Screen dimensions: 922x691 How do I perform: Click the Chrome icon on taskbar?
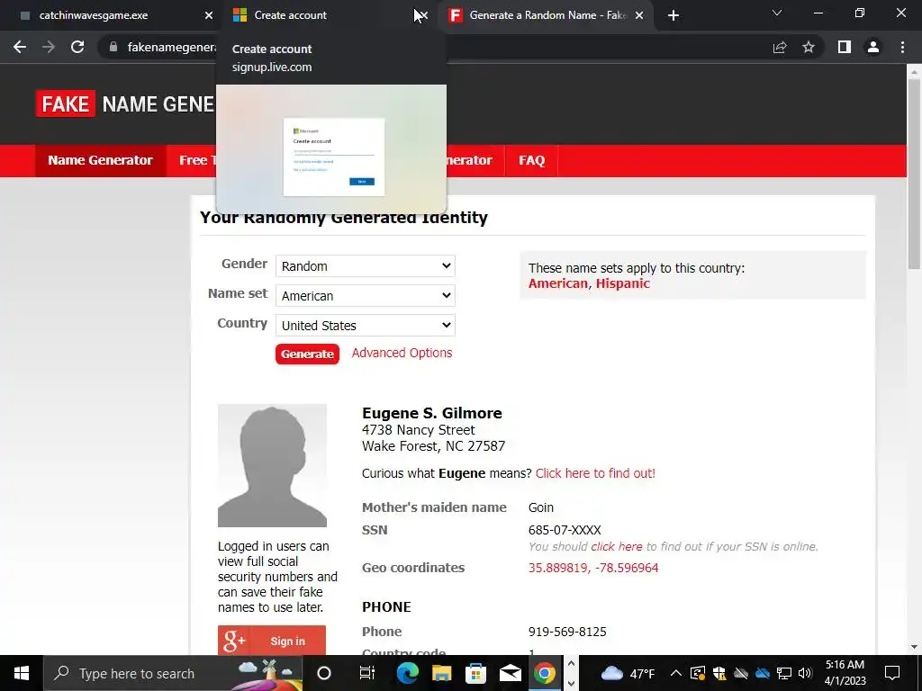[x=545, y=673]
